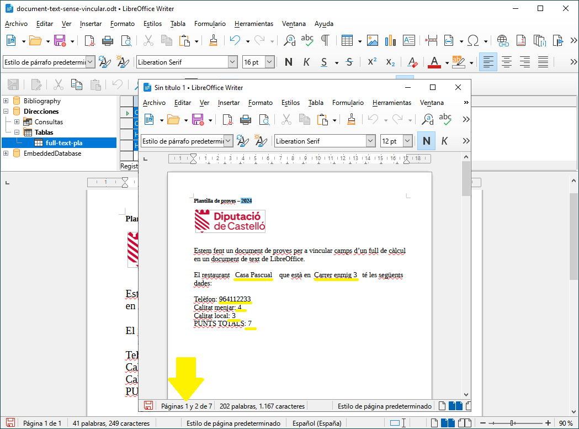Open Tabla menu in Sin título 1 window

coord(316,103)
